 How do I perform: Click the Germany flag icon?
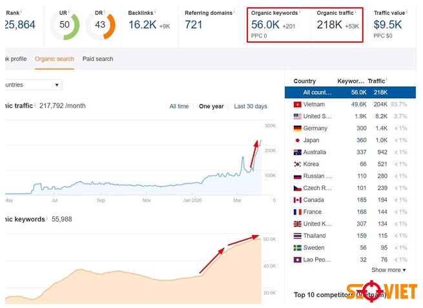click(x=297, y=128)
